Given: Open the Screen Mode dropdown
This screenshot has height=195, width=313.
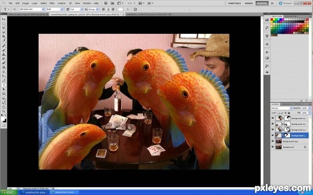Looking at the screenshot, I should [150, 3].
